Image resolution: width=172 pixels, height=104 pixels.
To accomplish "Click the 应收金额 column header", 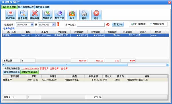I will tap(79, 32).
